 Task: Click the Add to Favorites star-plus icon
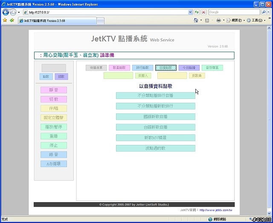[x=12, y=20]
